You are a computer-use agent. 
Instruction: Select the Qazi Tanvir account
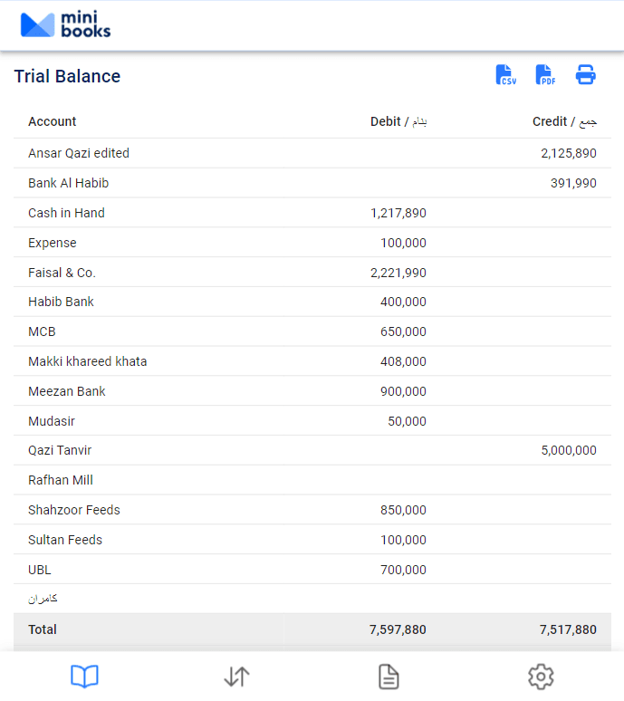click(x=60, y=450)
